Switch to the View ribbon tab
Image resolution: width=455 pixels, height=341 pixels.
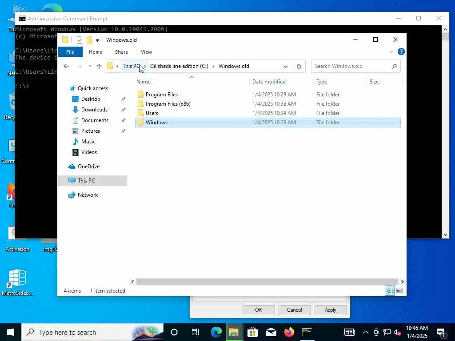[146, 52]
